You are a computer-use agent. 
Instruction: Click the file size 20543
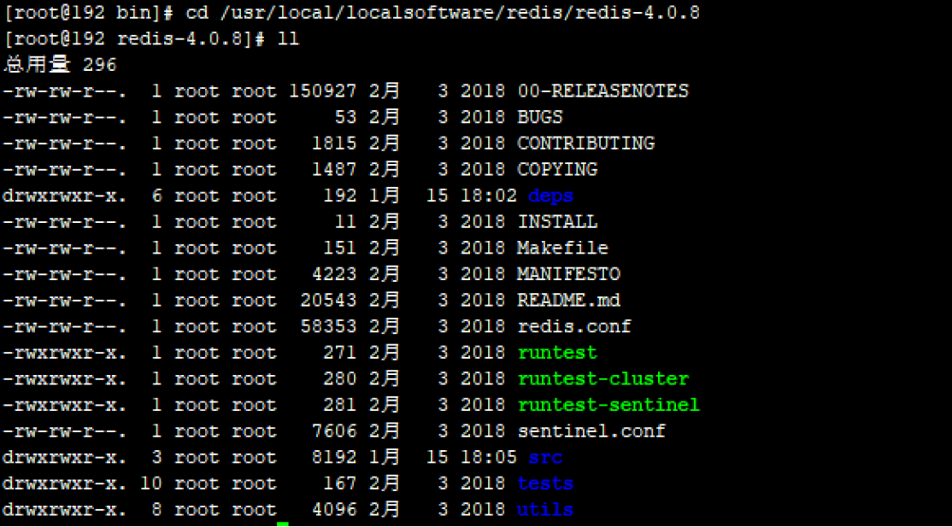click(328, 301)
